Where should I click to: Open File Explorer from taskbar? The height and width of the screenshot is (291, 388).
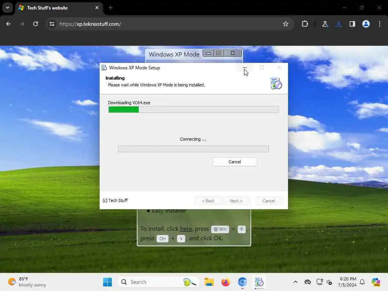(x=209, y=282)
